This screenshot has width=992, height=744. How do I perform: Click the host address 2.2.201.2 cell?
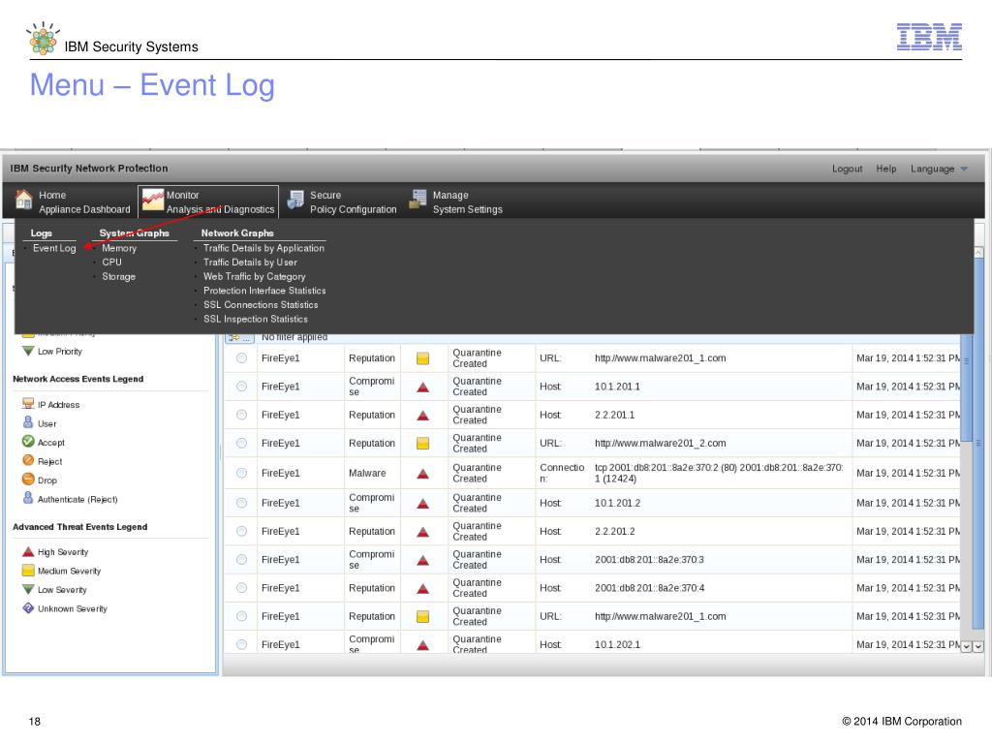point(615,532)
